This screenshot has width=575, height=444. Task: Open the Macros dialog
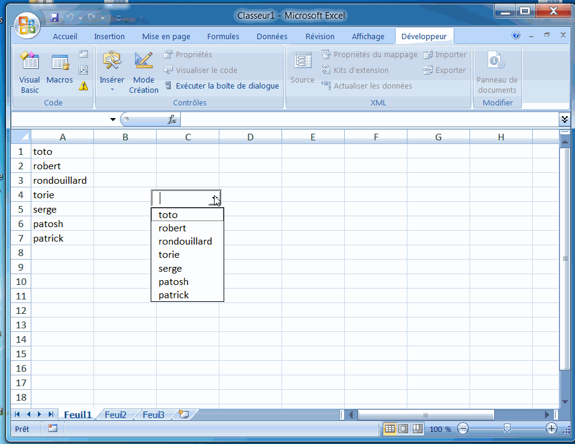[60, 68]
